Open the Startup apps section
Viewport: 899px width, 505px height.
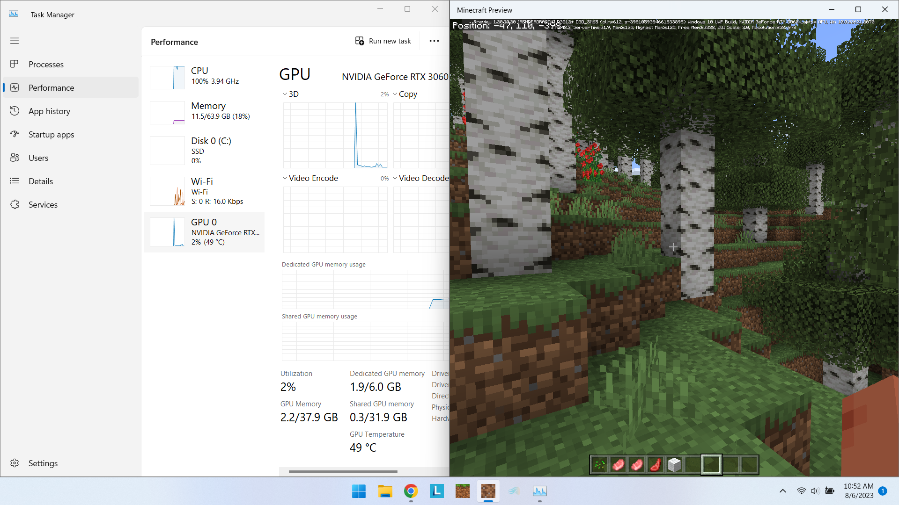click(51, 135)
